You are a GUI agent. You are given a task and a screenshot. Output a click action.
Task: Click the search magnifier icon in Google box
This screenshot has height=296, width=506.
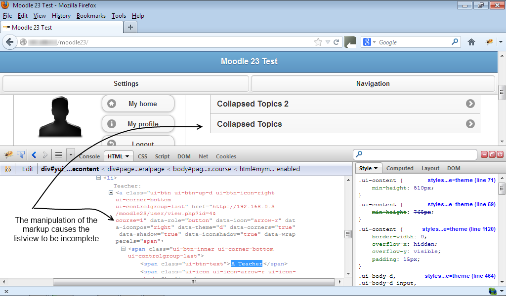(x=455, y=42)
